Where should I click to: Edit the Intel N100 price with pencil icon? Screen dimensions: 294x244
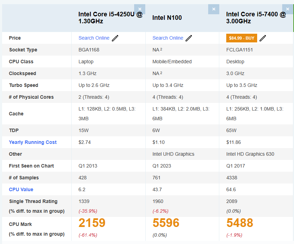tap(189, 38)
